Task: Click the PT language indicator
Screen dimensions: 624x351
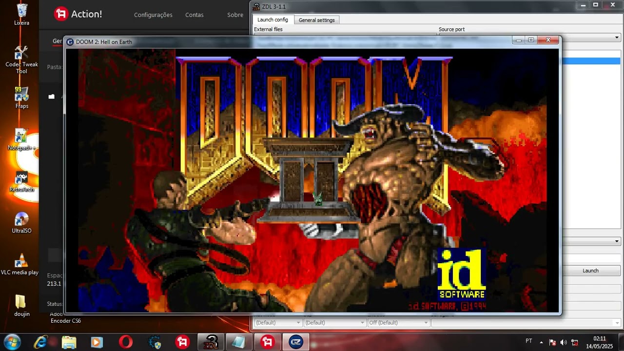Action: 529,341
